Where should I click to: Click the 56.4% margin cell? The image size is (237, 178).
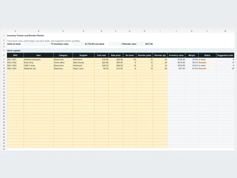pos(192,63)
